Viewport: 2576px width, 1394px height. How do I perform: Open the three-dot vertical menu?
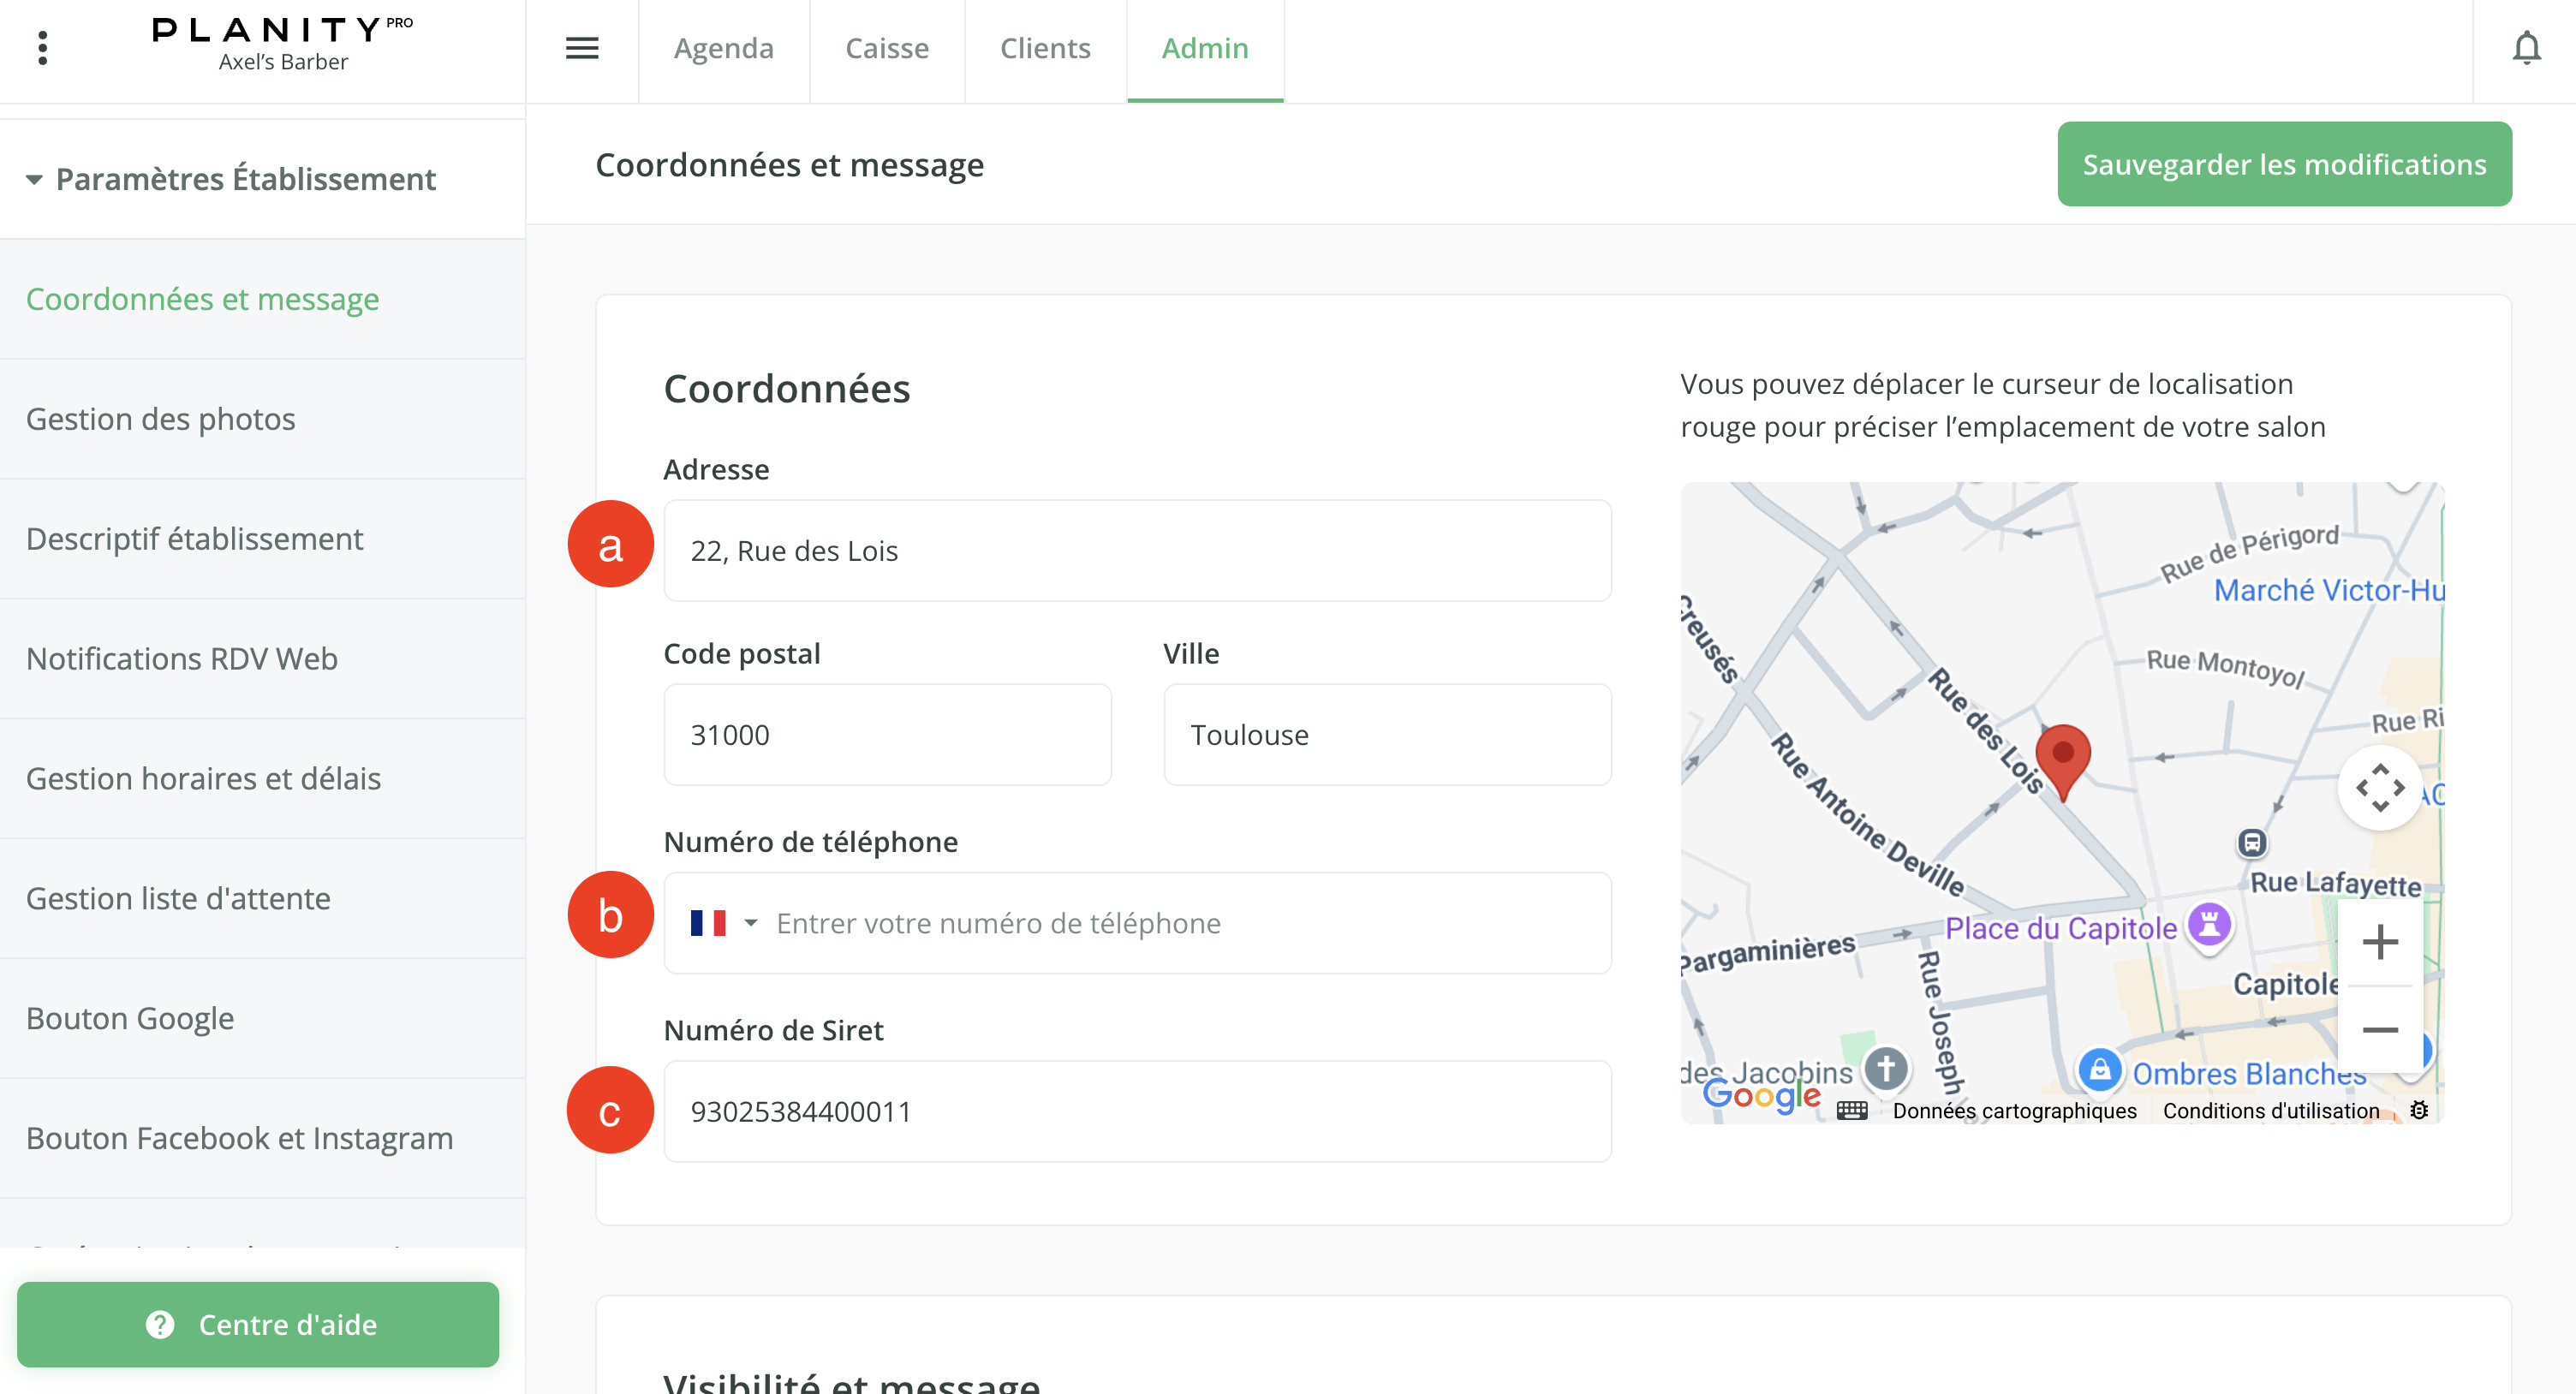coord(42,48)
